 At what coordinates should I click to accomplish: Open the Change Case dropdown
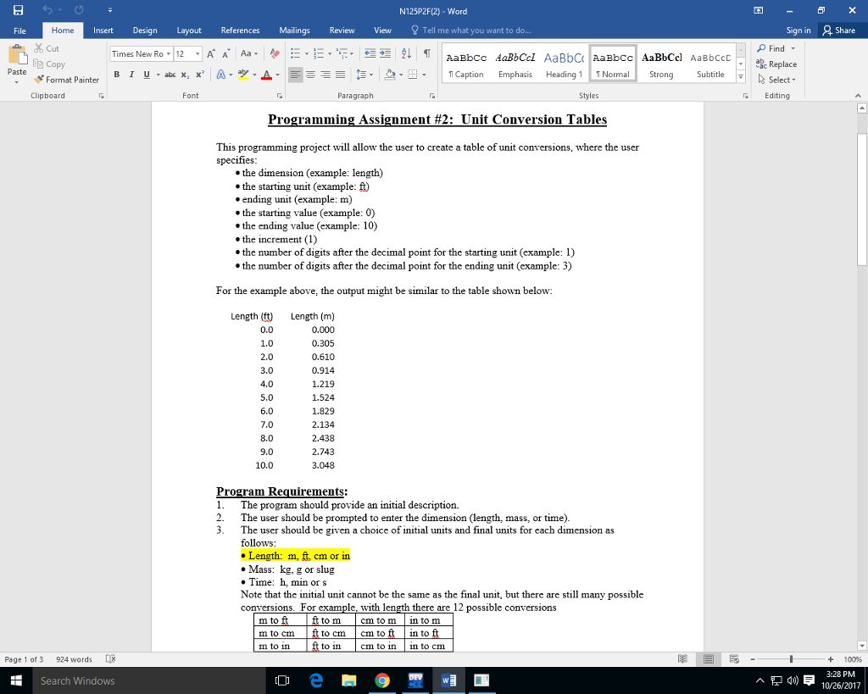246,53
